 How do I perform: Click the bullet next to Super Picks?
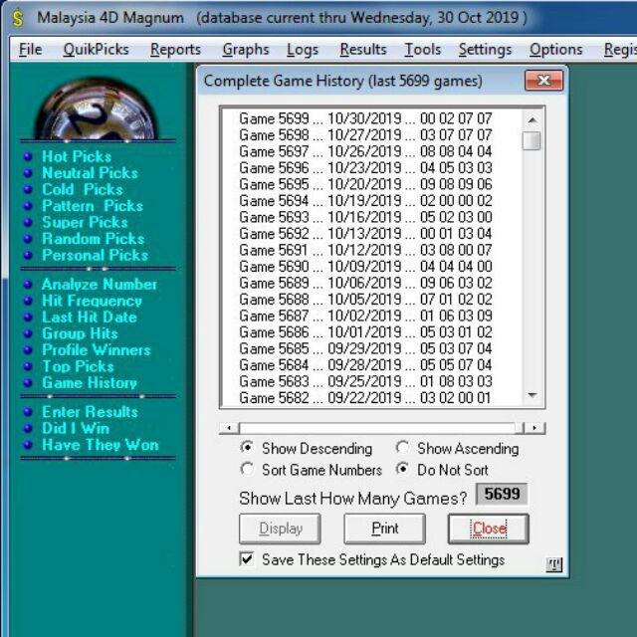click(x=28, y=222)
